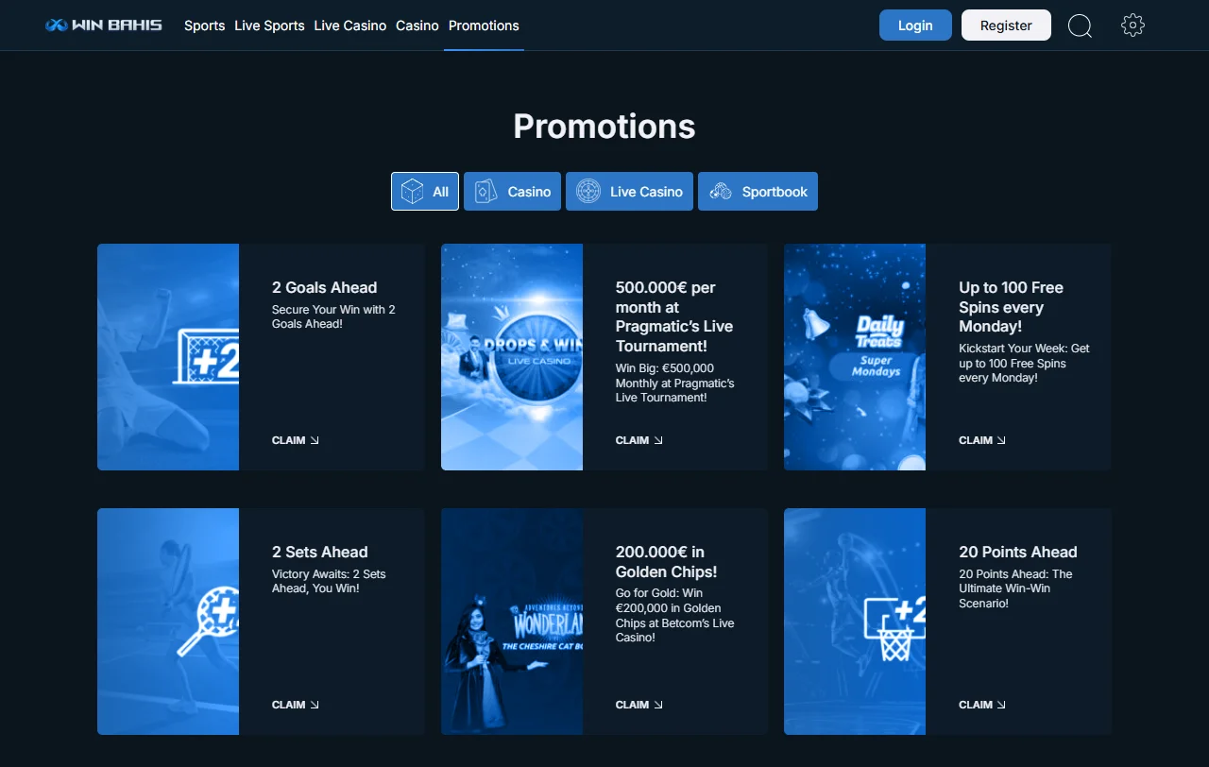1209x767 pixels.
Task: Click 'Secure Your Win with 2 Goals Ahead!' text
Action: tap(333, 316)
